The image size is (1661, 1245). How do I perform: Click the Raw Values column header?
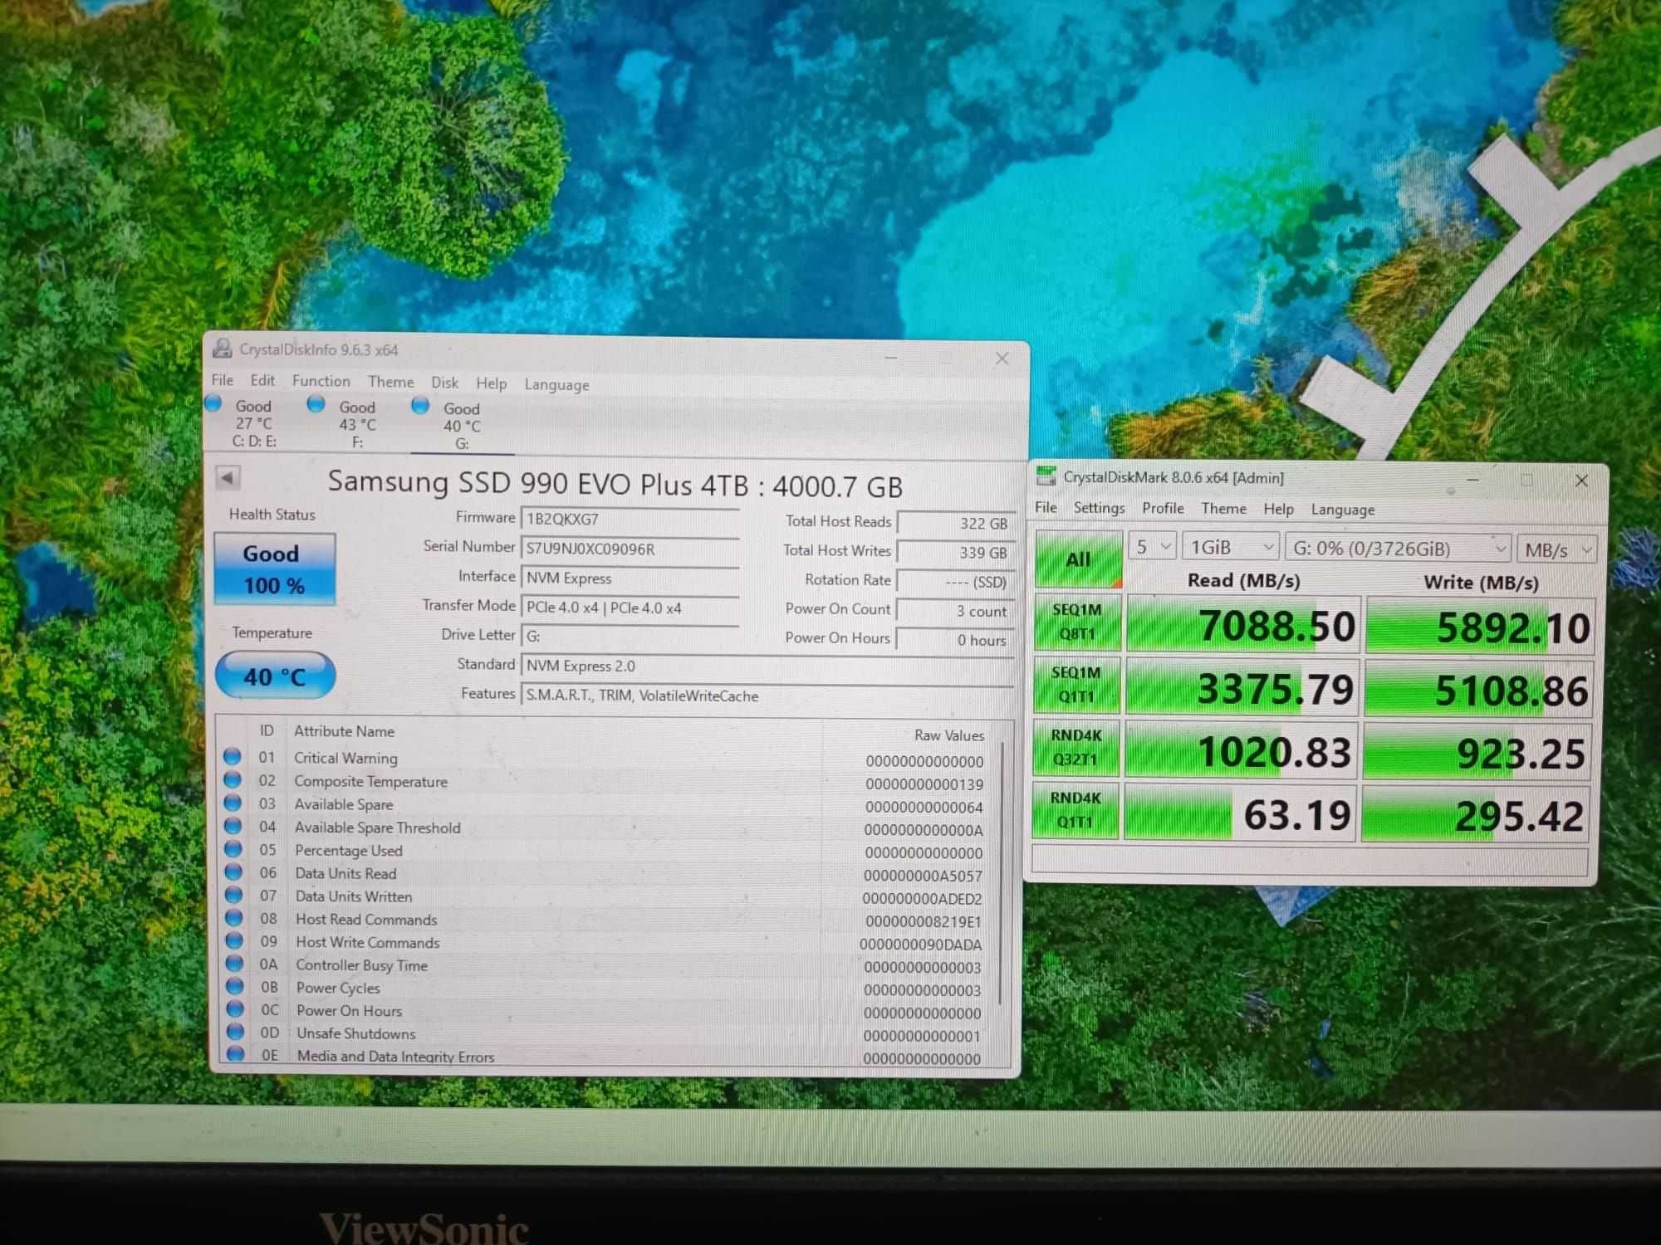(x=949, y=735)
